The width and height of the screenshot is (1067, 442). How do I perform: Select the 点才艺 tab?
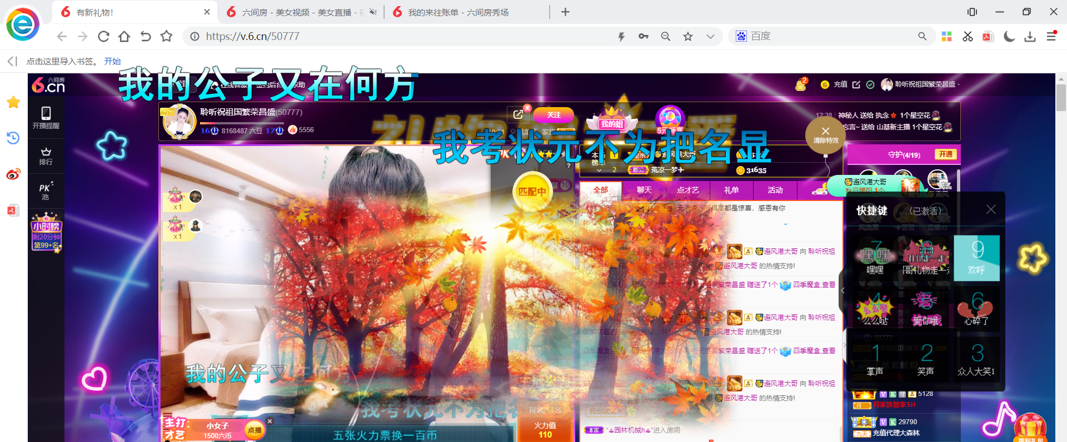[x=688, y=190]
